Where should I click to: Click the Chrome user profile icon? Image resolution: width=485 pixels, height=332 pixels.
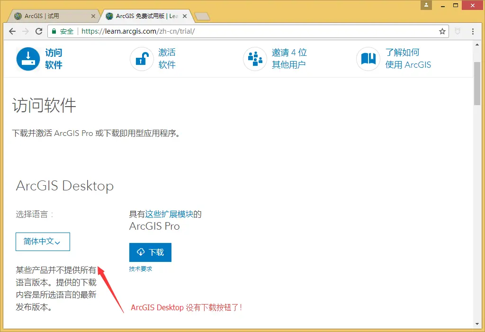coord(426,5)
